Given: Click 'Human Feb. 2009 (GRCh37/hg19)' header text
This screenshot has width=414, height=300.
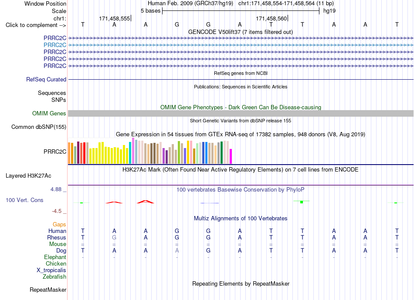Looking at the screenshot, I should (190, 3).
